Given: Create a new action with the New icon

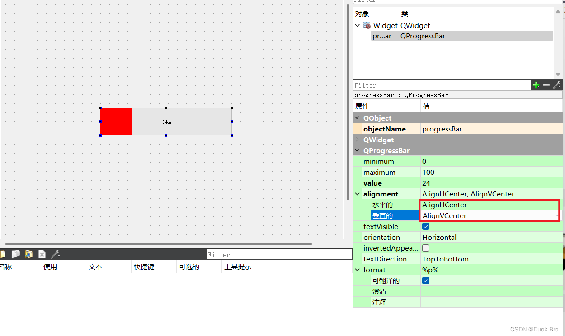Looking at the screenshot, I should coord(3,254).
